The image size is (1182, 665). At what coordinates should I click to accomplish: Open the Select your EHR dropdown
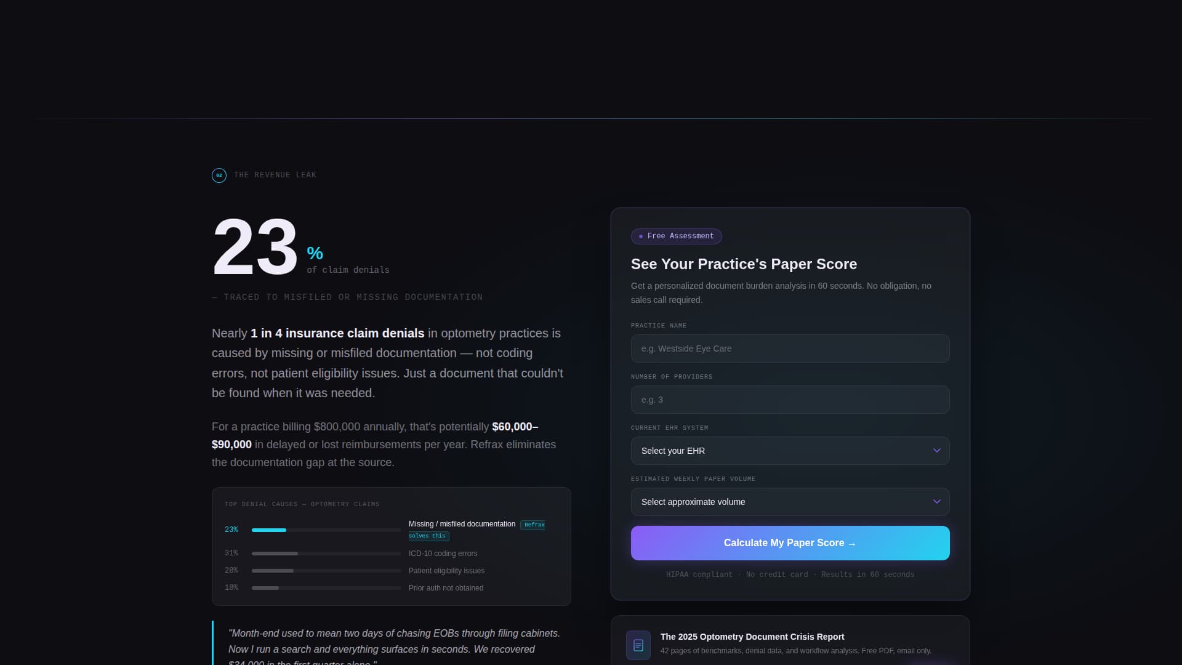790,451
